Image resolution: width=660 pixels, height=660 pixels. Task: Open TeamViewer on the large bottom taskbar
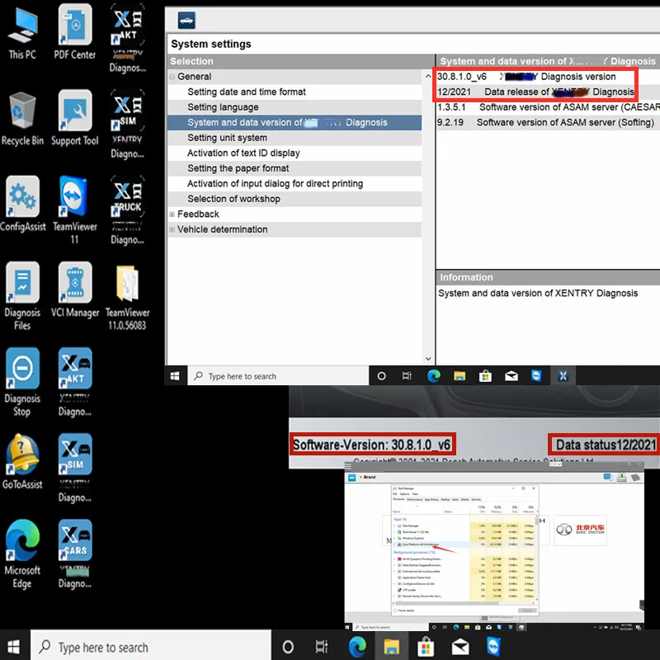[493, 646]
